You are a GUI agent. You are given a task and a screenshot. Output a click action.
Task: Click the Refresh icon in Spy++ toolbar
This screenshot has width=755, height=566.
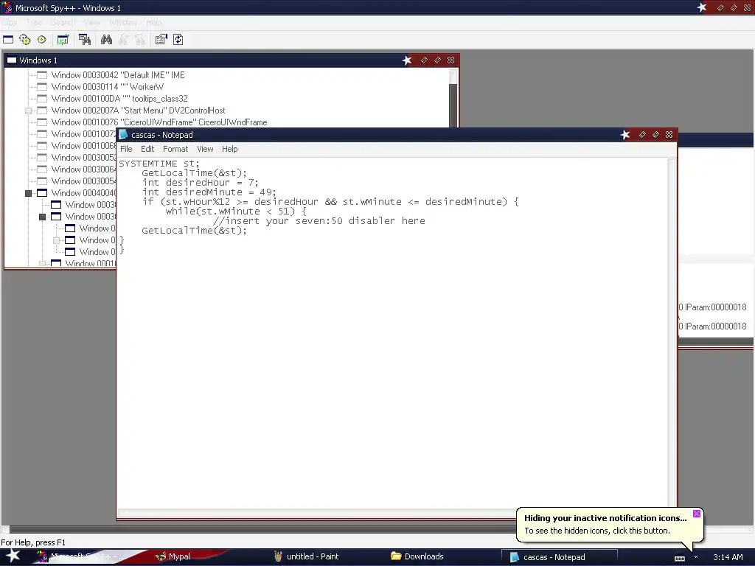click(x=178, y=40)
